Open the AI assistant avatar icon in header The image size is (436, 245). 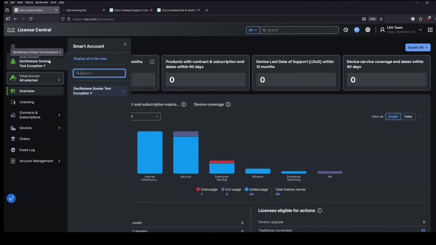[x=357, y=30]
